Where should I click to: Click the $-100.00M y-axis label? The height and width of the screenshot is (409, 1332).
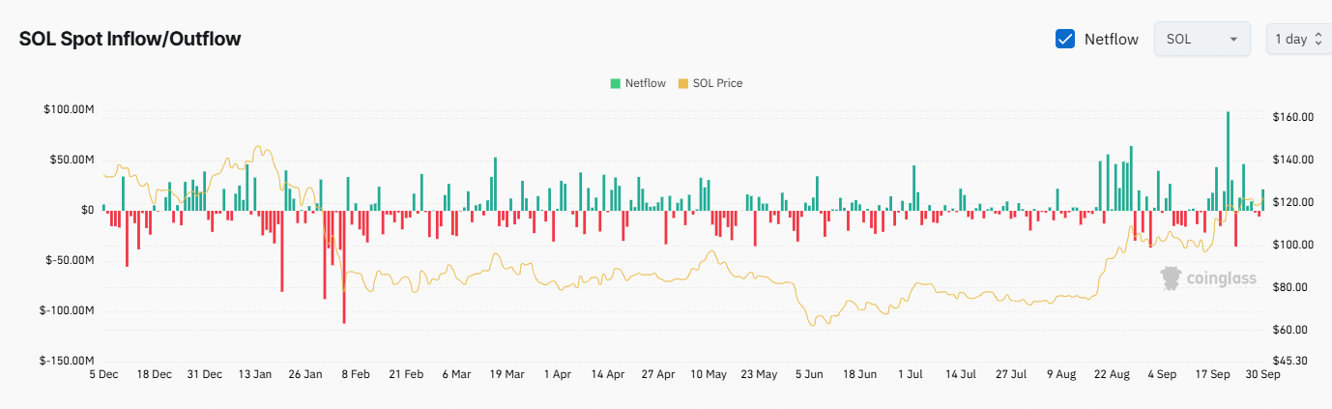pyautogui.click(x=67, y=310)
